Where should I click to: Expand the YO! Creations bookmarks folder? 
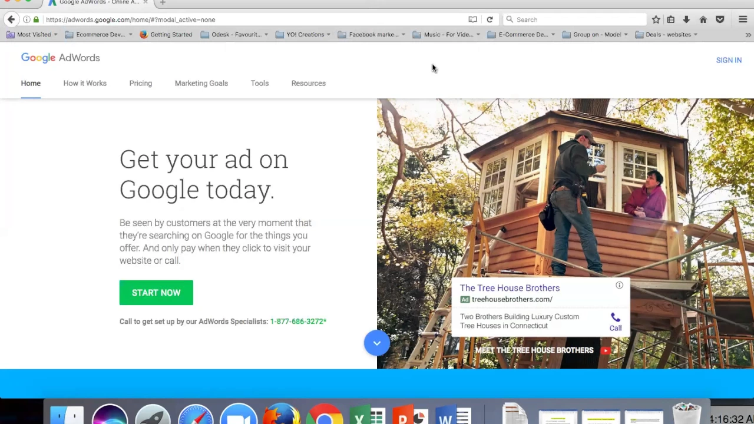pos(304,34)
